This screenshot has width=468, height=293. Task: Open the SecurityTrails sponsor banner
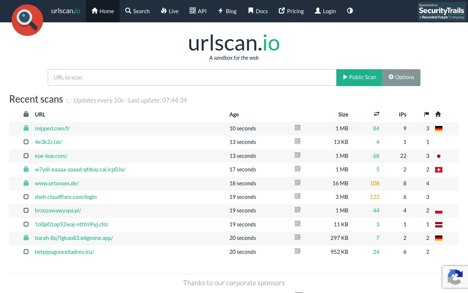tap(442, 11)
